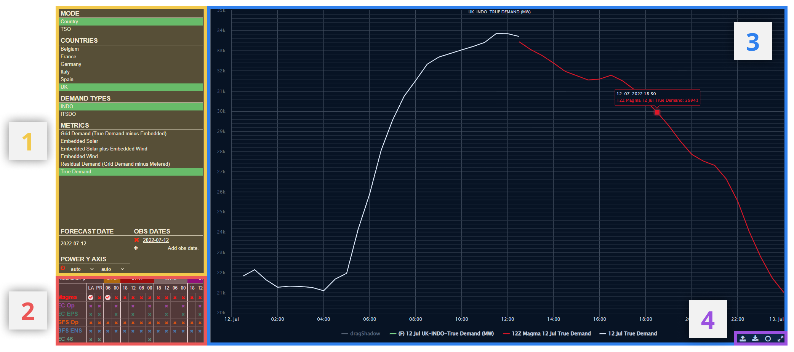Click the fullscreen expand arrows icon
Screen dimensions: 794x352
point(780,338)
